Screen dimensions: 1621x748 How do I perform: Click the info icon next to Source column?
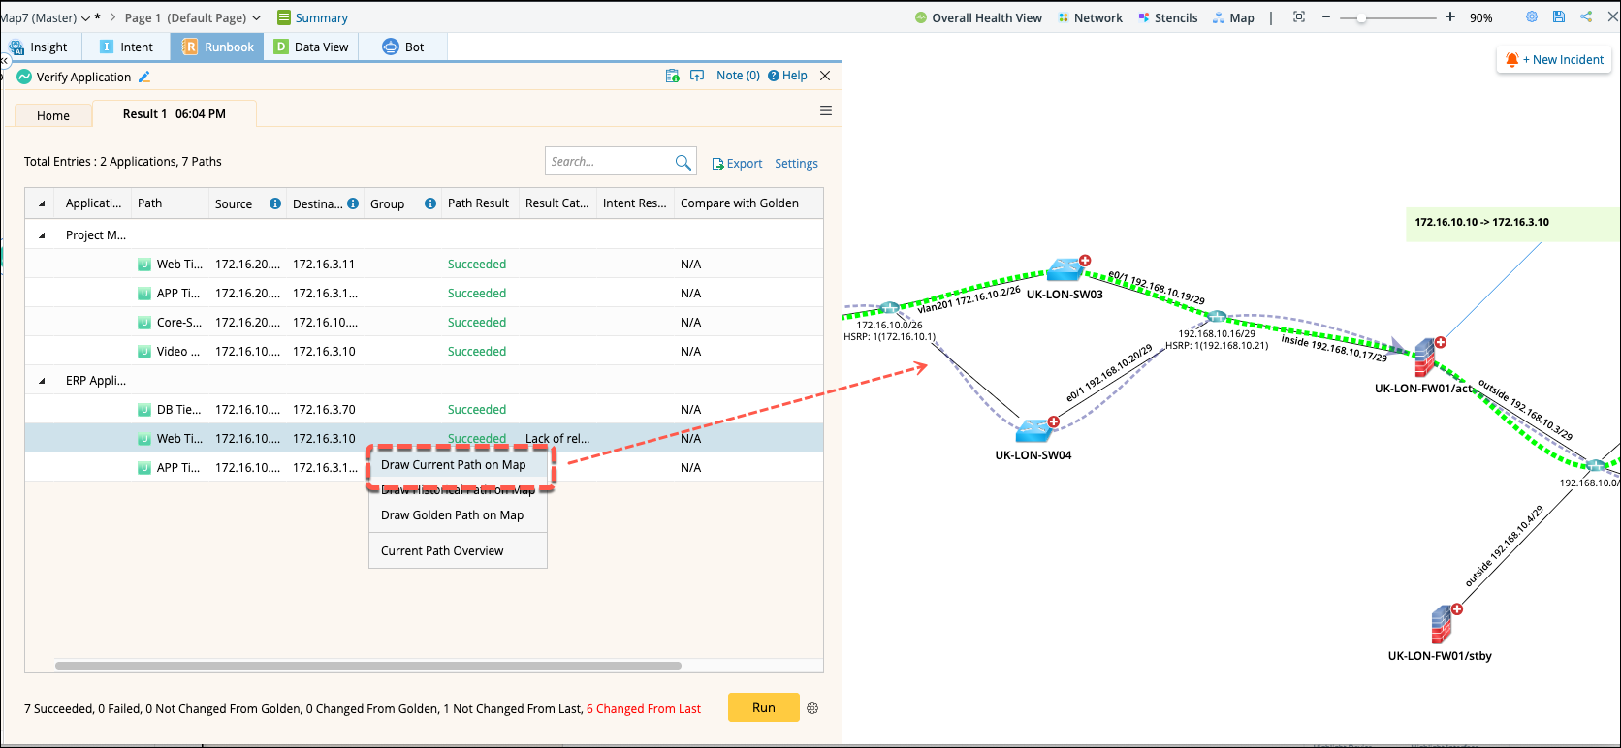pos(275,203)
